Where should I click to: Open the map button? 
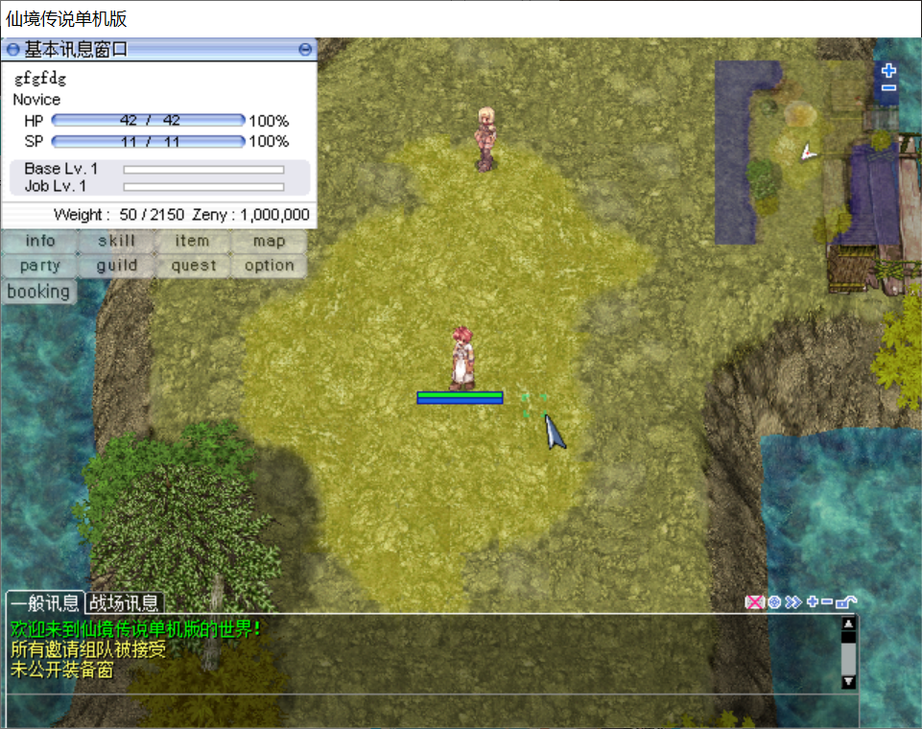pos(269,241)
